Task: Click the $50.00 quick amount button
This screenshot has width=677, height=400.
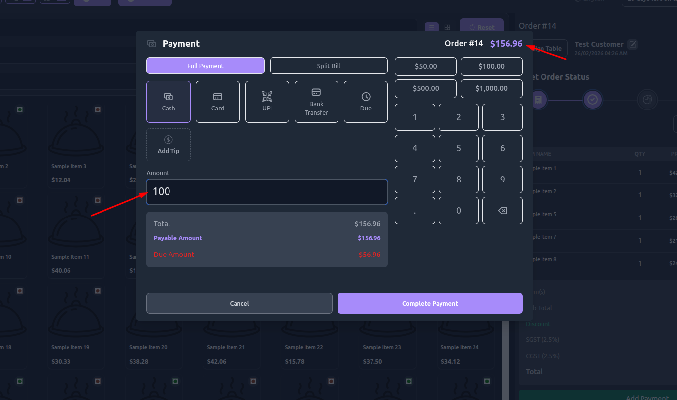Action: 426,66
